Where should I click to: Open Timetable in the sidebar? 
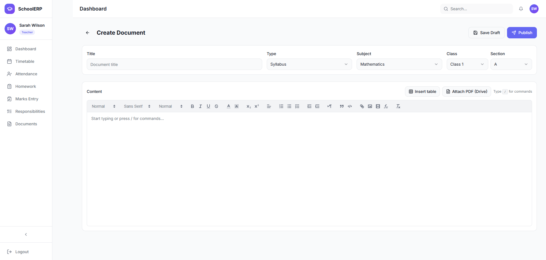click(26, 61)
